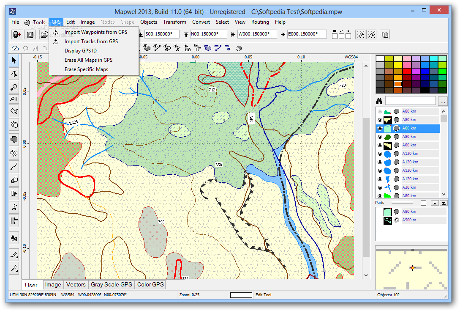Toggle eye for the dark green A80 km object

click(x=380, y=137)
